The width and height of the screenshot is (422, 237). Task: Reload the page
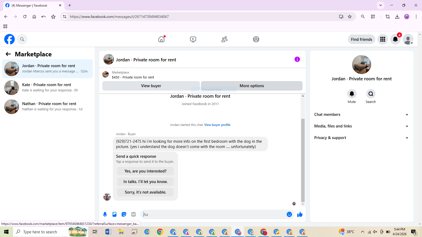point(25,17)
